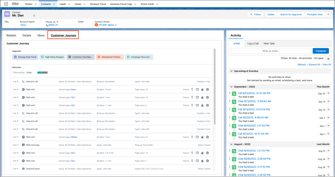Click the Write an email input field
Viewport: 335px width, 177px height.
pyautogui.click(x=271, y=51)
